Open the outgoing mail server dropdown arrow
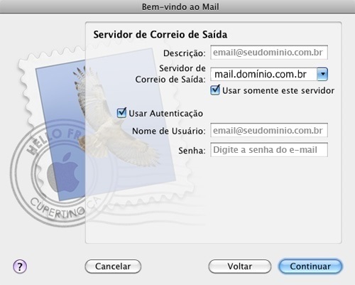Image resolution: width=355 pixels, height=285 pixels. pyautogui.click(x=322, y=74)
